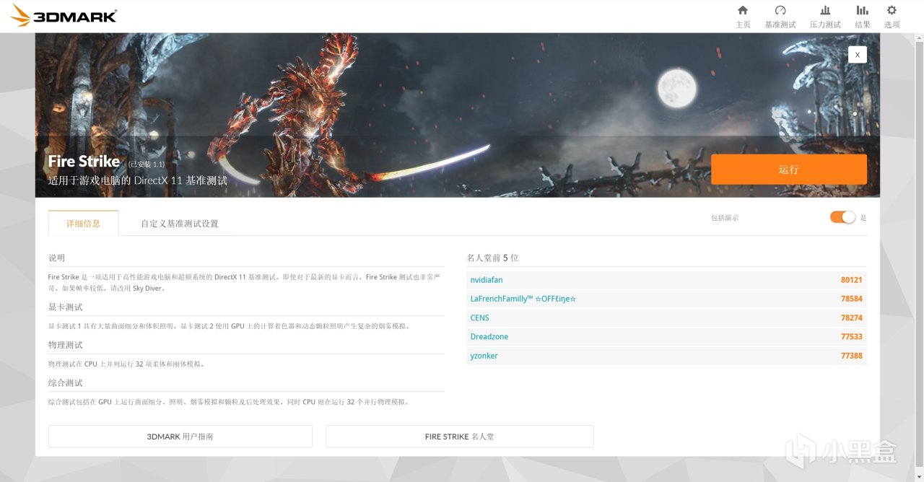Click the 物理测试 section heading
The image size is (924, 482).
(66, 345)
